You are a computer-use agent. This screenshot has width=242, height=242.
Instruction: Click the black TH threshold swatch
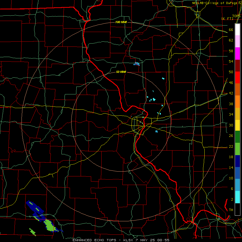pyautogui.click(x=237, y=209)
